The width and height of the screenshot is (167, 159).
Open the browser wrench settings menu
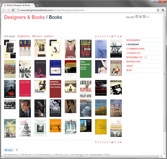[x=163, y=10]
